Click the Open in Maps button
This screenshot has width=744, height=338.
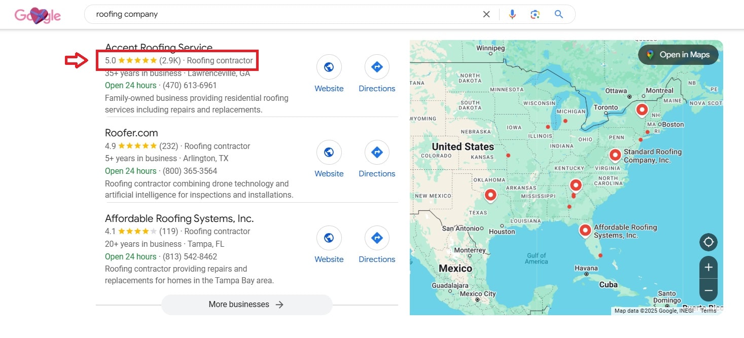pos(678,55)
